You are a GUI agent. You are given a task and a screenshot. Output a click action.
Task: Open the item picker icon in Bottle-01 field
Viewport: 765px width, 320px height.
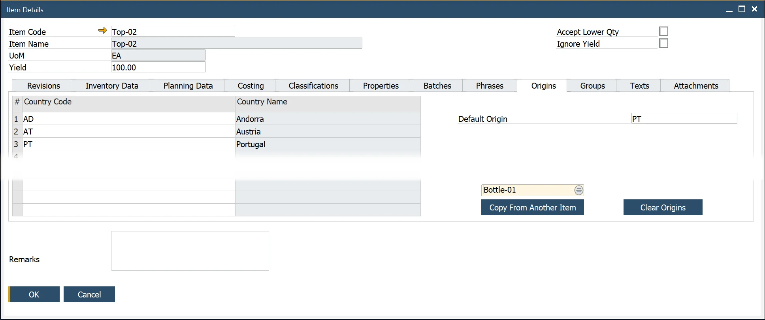click(x=578, y=190)
